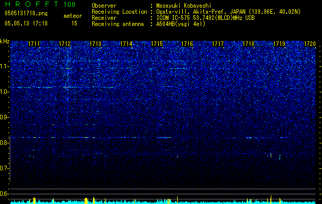Click the 1716 time marker
This screenshot has width=322, height=204.
click(x=187, y=44)
